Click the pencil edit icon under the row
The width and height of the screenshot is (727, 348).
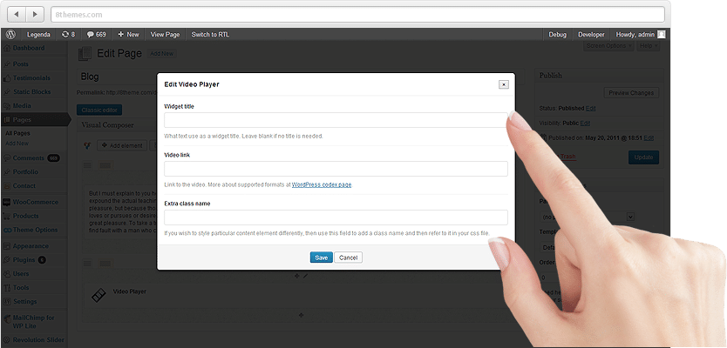[305, 276]
